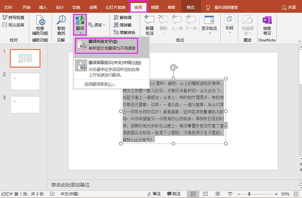Open the 同义词库 thesaurus
Image resolution: width=302 pixels, height=198 pixels.
13,25
